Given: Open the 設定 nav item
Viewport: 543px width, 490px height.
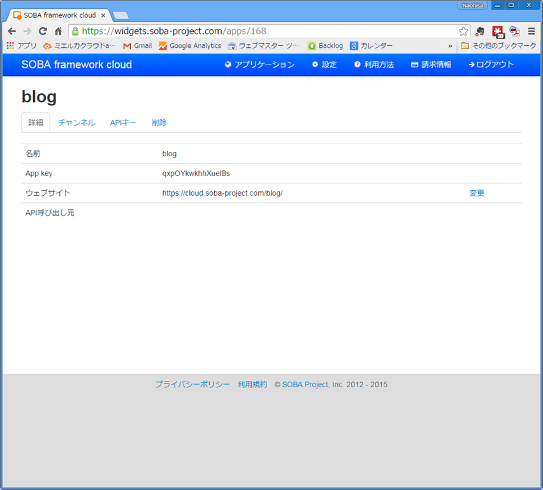Looking at the screenshot, I should click(324, 64).
